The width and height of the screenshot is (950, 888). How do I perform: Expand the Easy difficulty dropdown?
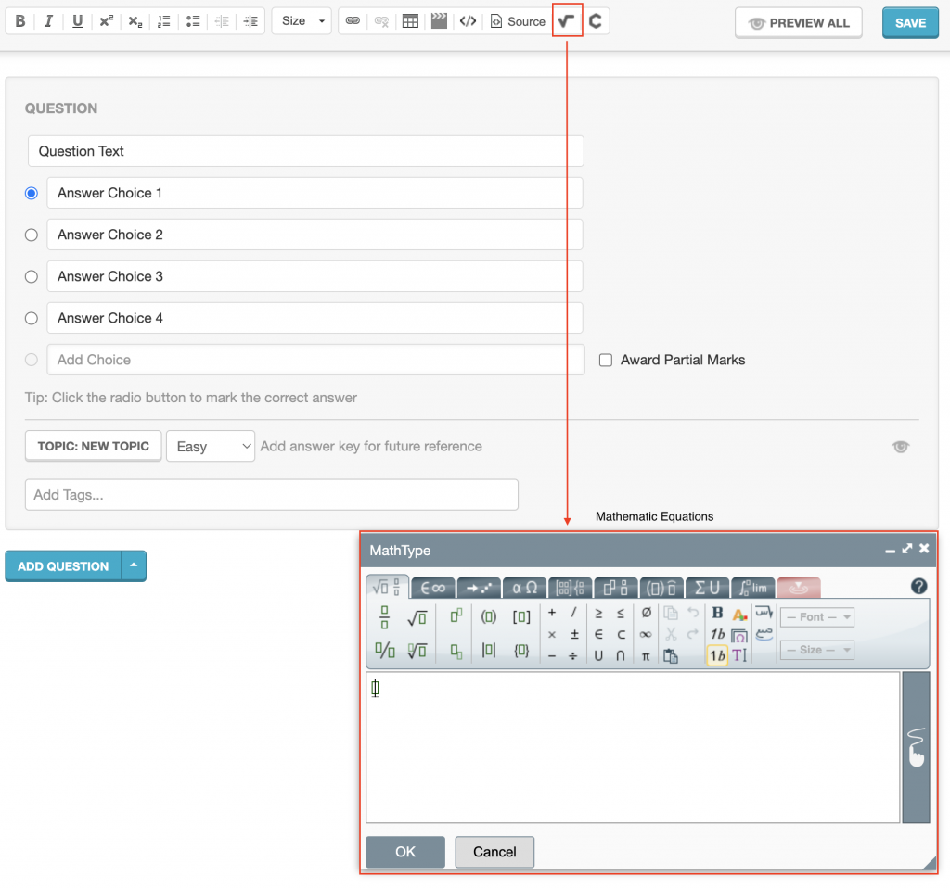[210, 446]
